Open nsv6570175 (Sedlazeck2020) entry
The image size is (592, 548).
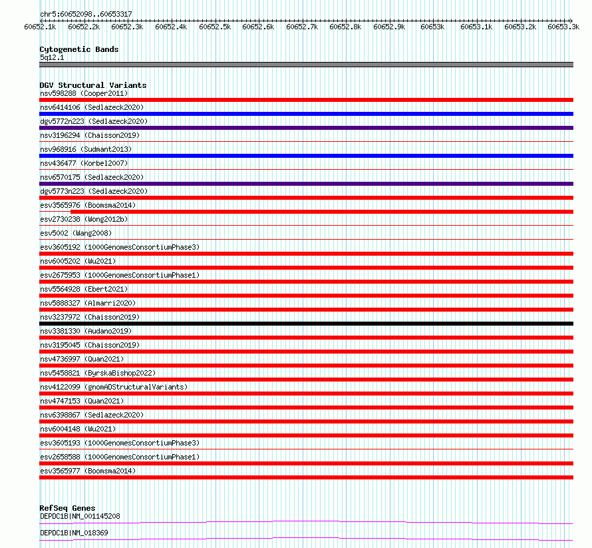click(92, 177)
